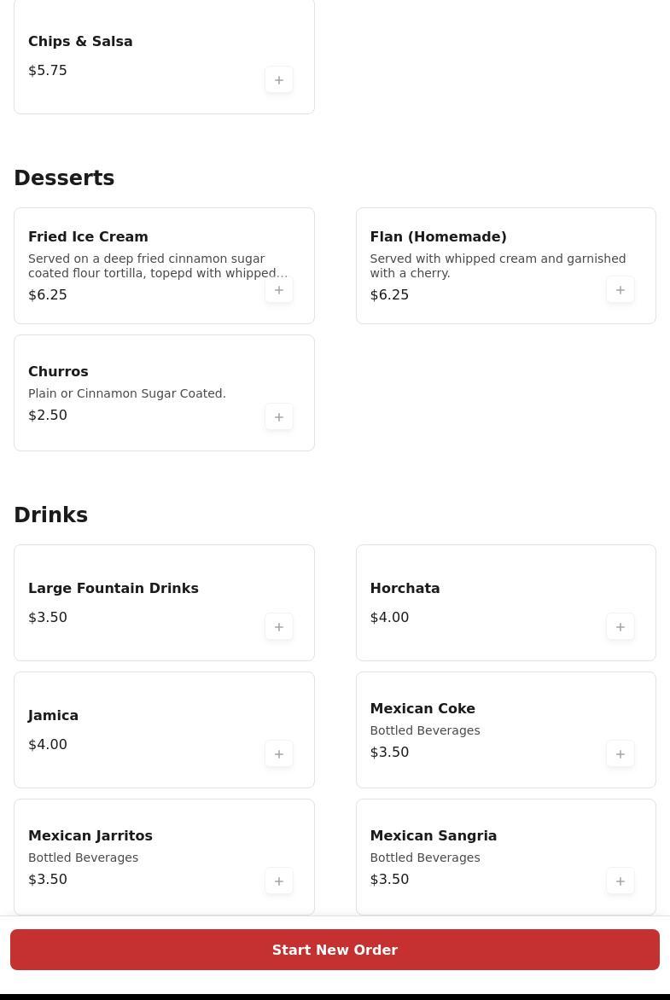Add Mexican Sangria to the order
The image size is (670, 1000).
click(620, 881)
